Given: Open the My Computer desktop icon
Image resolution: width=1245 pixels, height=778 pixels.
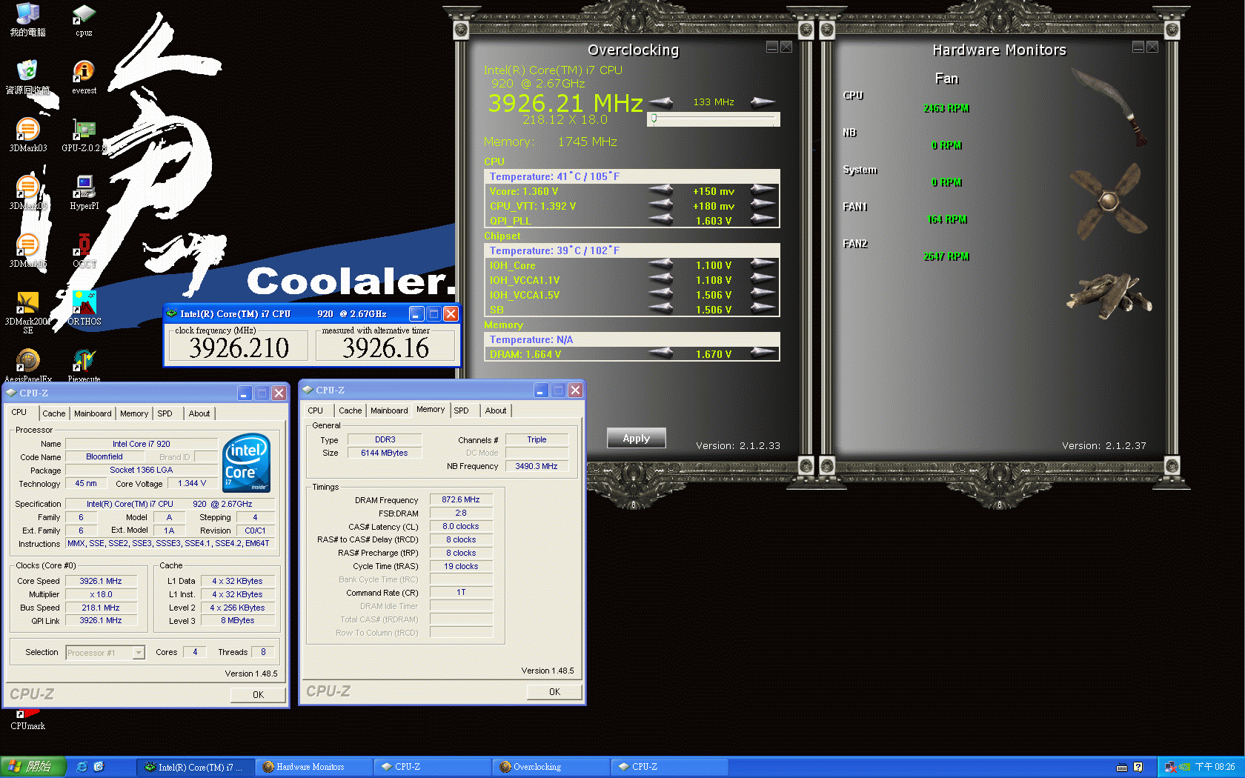Looking at the screenshot, I should coord(28,21).
